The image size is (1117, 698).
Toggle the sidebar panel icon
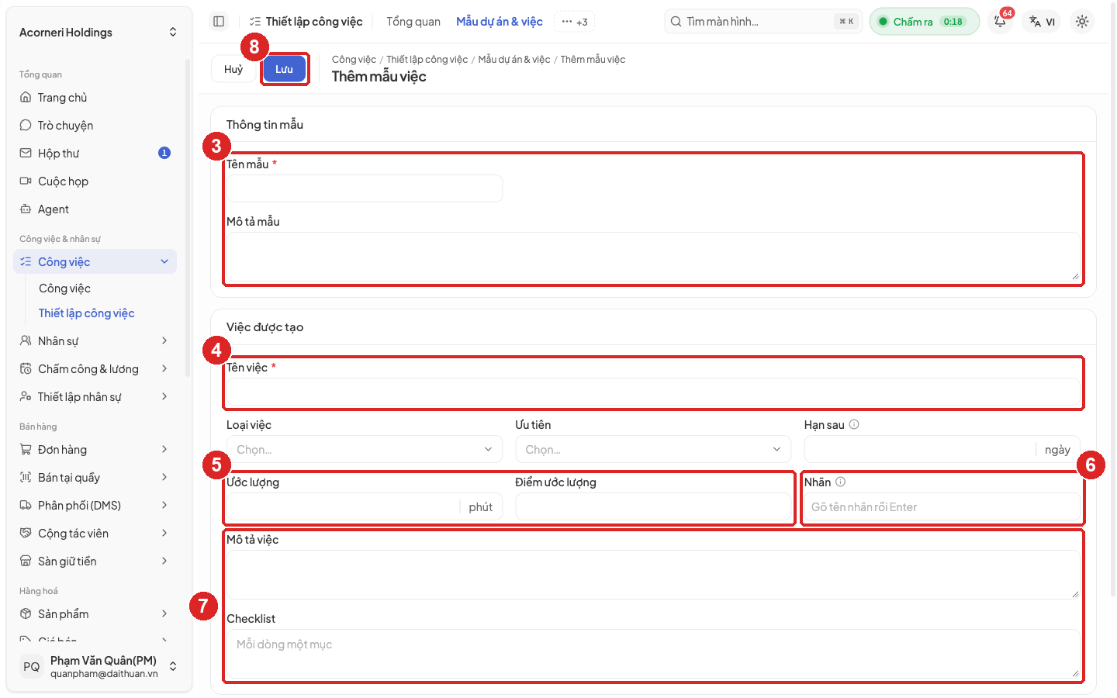pos(219,22)
